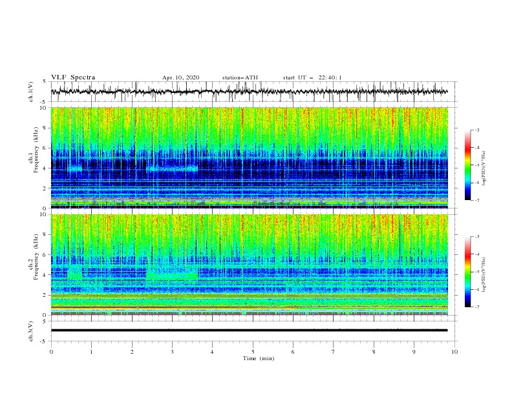
Task: Click the lower log(PSD)(V²/Hz) colorbar label
Action: (x=484, y=275)
